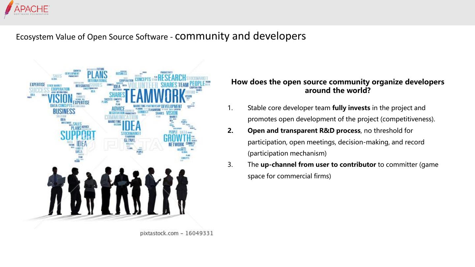Click the bold 'fully invests' text
The height and width of the screenshot is (267, 475).
[351, 108]
